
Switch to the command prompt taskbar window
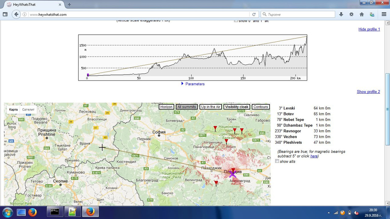[x=55, y=212]
